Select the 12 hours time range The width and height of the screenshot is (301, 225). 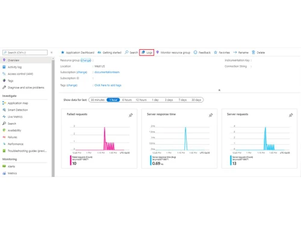pos(141,100)
